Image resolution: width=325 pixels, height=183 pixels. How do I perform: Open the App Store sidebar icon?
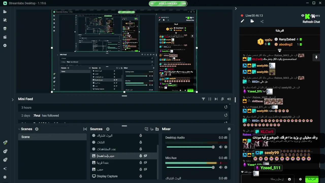[5, 28]
